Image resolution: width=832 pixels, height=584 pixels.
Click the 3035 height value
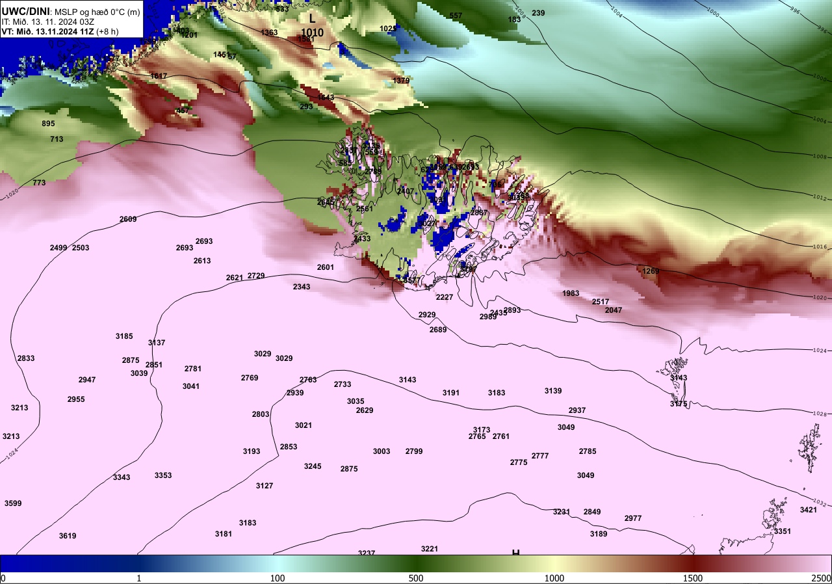pyautogui.click(x=356, y=401)
